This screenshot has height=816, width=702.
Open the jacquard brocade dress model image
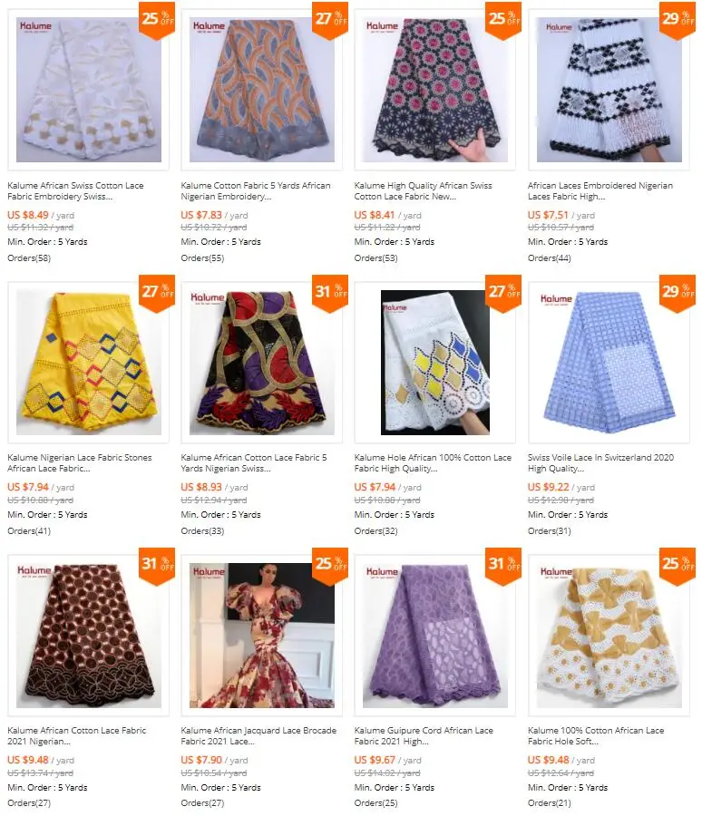point(261,636)
